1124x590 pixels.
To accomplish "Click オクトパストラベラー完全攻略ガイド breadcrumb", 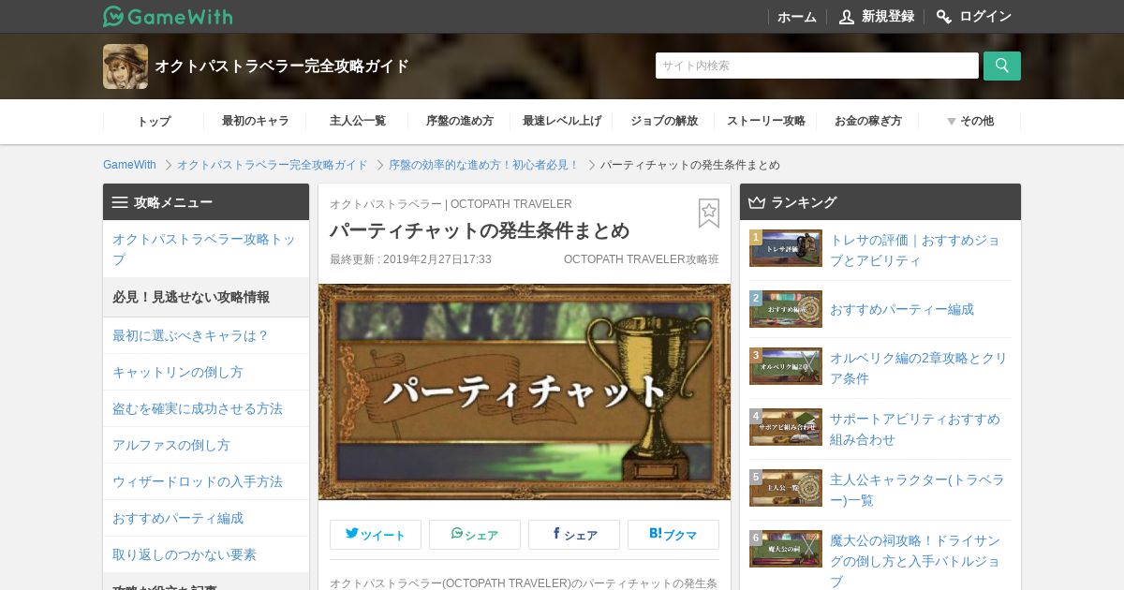I will (x=273, y=165).
